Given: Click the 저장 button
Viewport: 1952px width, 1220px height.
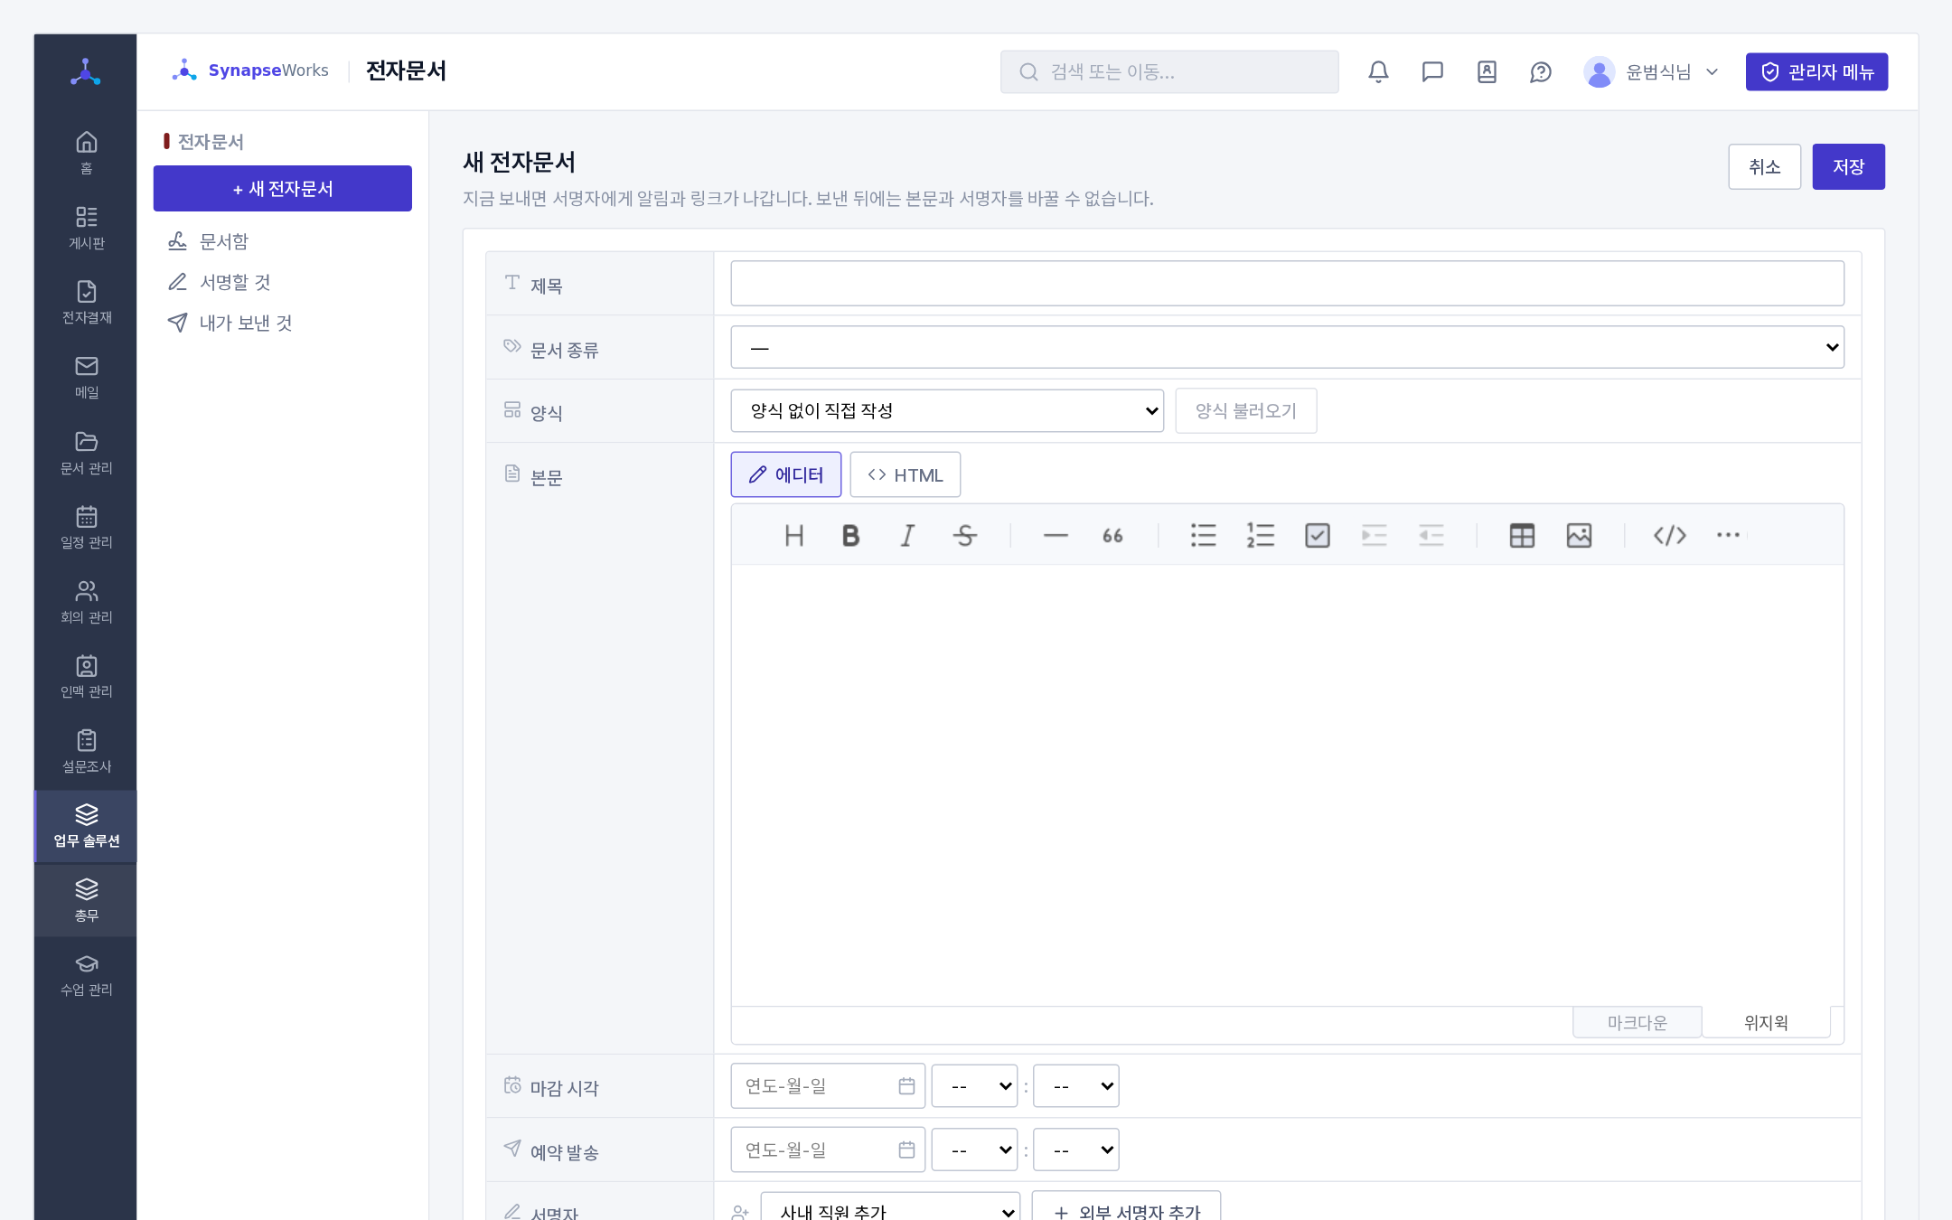Looking at the screenshot, I should [1848, 166].
